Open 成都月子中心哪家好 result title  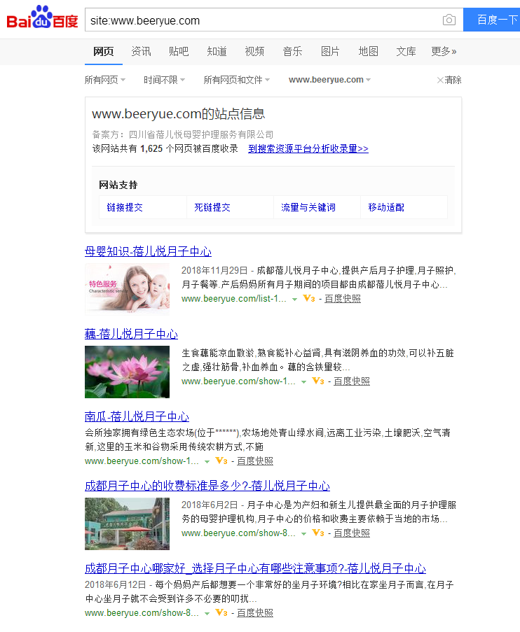(x=255, y=568)
